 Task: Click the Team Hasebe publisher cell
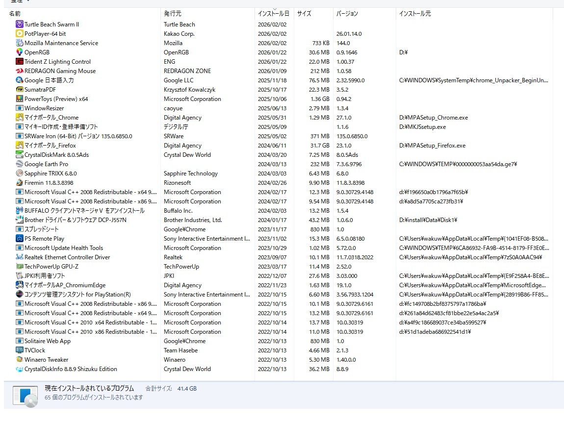point(180,350)
